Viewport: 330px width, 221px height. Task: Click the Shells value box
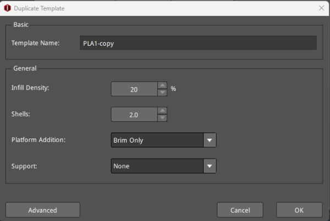coord(134,114)
